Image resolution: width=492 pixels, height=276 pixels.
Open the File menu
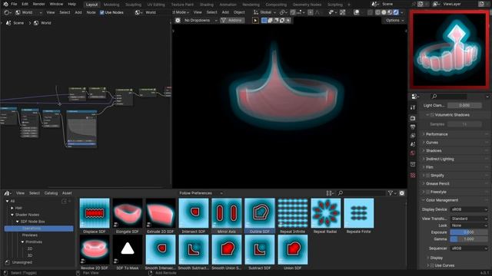(x=14, y=4)
